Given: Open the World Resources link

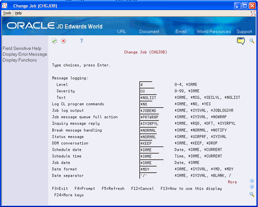Looking at the screenshot, I should tap(214, 31).
